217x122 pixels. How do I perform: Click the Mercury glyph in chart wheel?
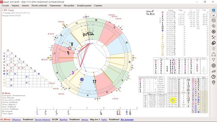tap(72, 44)
